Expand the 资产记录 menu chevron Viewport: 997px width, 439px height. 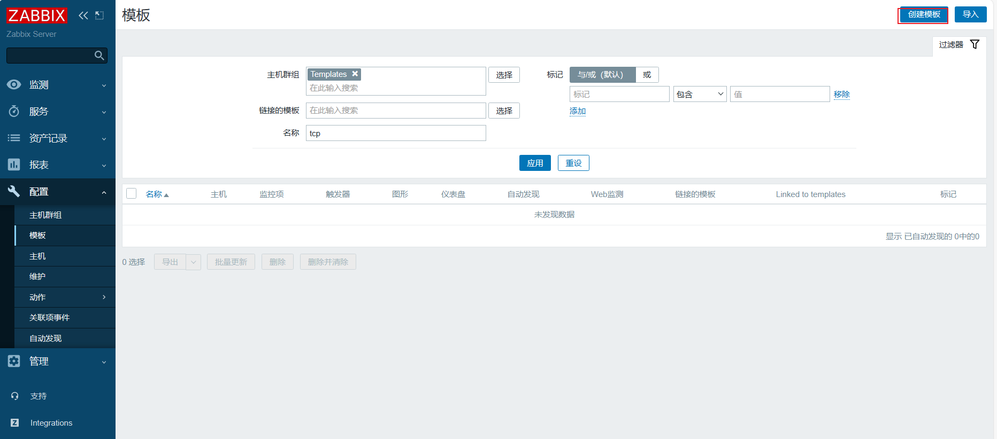(104, 139)
